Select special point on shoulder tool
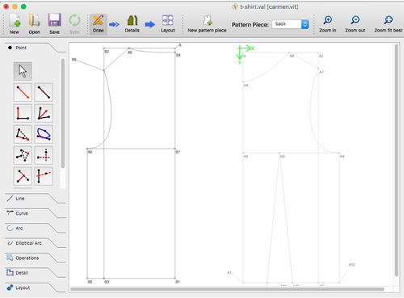The height and width of the screenshot is (298, 404). point(23,134)
